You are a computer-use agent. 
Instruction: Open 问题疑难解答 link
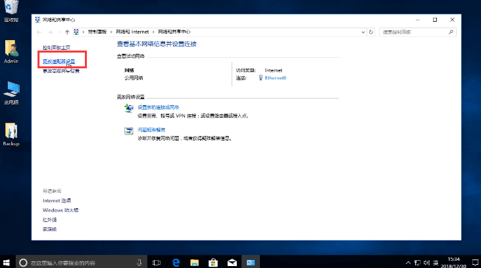pyautogui.click(x=151, y=129)
